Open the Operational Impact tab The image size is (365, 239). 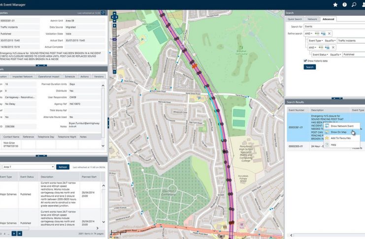[49, 77]
